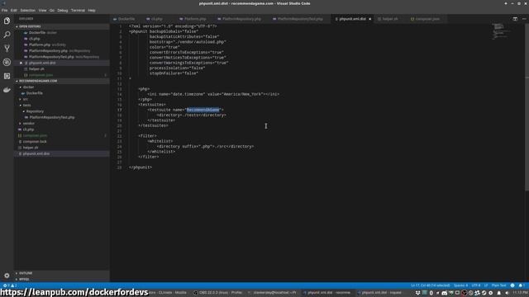Open the Manage gear icon in the activity bar
This screenshot has height=297, width=529.
click(7, 276)
